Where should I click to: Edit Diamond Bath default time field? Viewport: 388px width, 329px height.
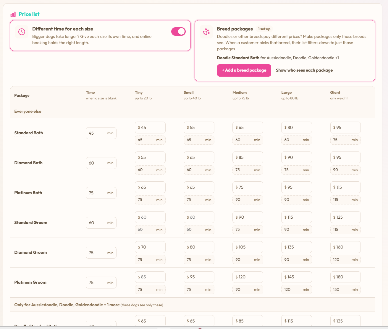[101, 163]
